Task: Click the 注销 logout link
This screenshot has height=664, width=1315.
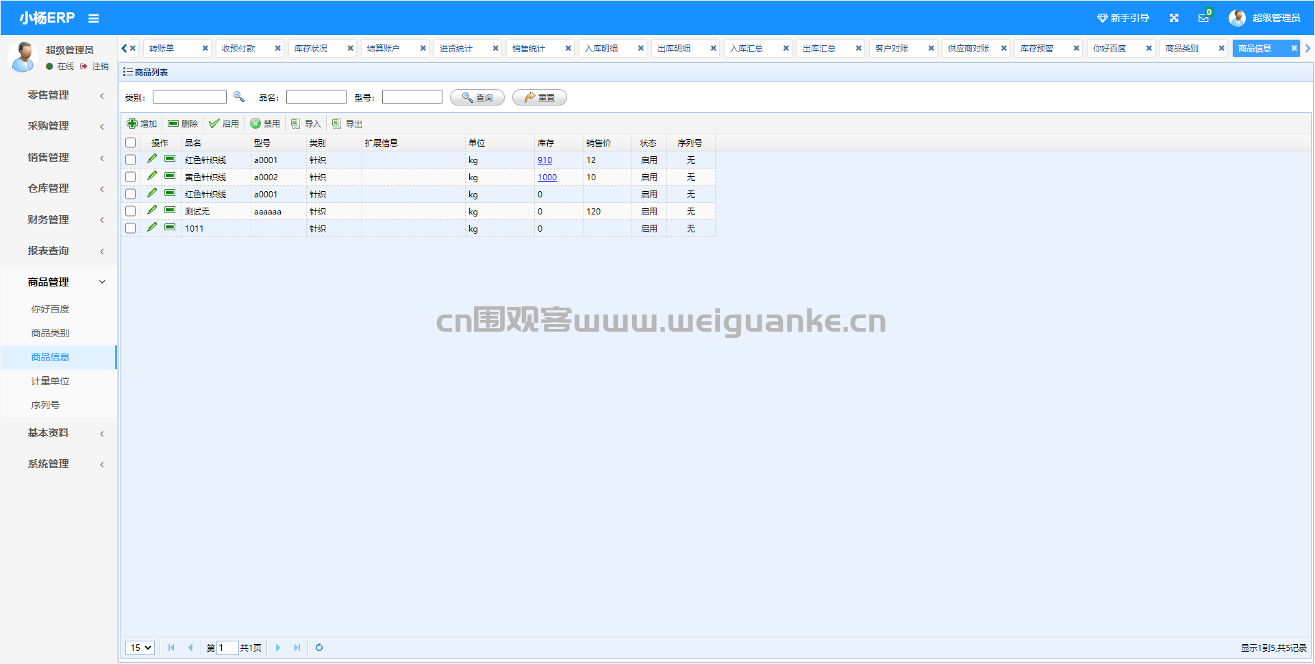Action: click(x=95, y=66)
